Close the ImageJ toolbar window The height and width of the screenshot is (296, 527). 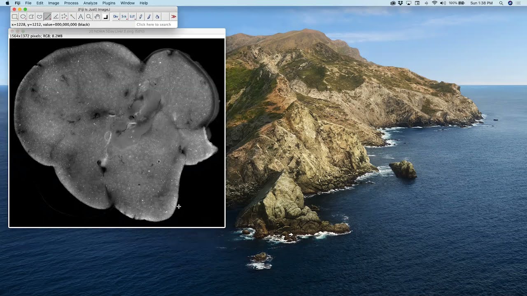point(14,9)
